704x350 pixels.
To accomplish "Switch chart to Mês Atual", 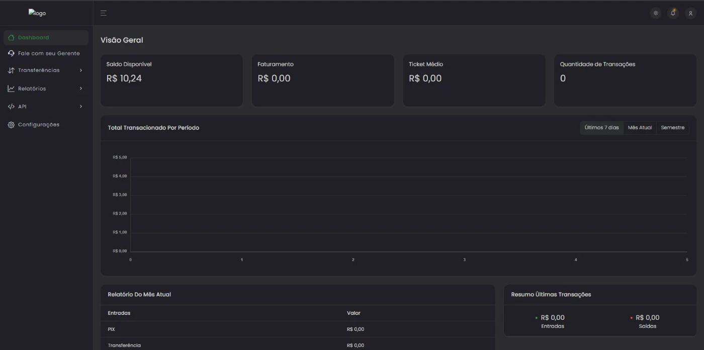I will click(640, 128).
